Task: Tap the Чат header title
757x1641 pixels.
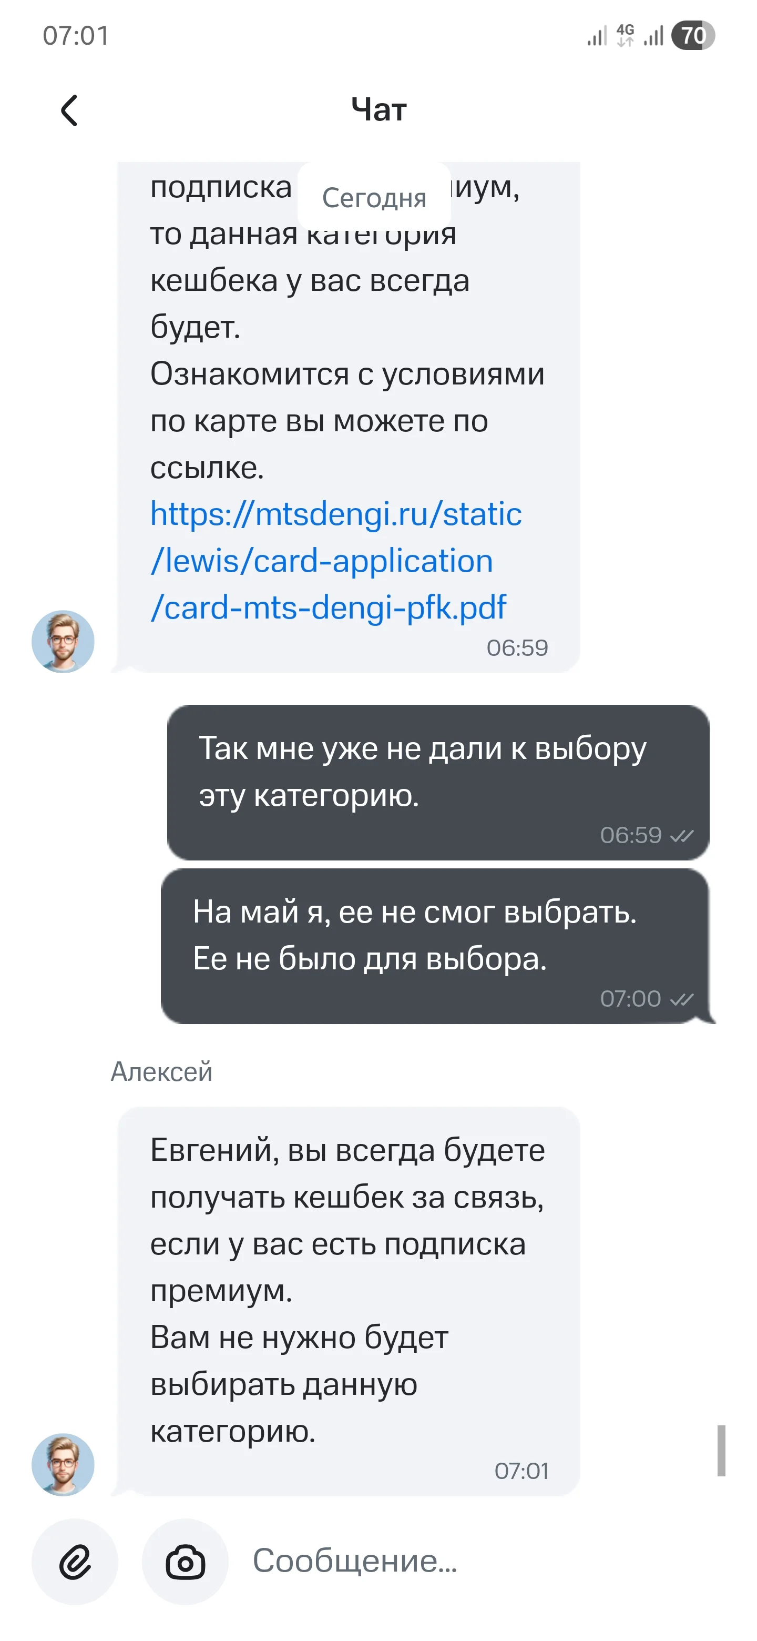Action: pos(379,109)
